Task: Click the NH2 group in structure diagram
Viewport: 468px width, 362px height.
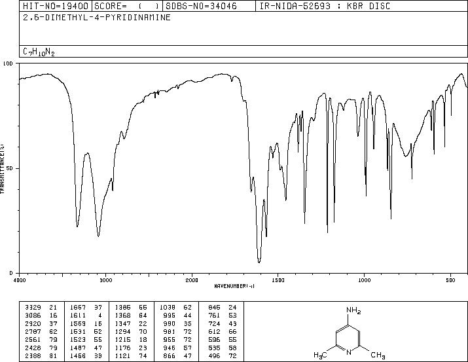Action: coord(353,310)
